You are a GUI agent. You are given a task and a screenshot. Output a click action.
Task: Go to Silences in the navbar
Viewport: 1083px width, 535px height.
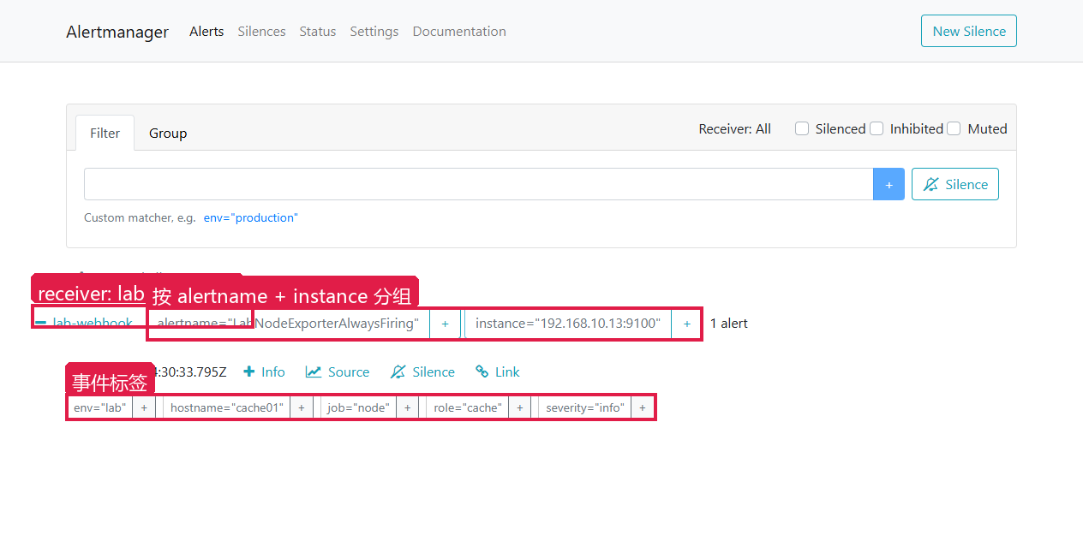tap(261, 32)
